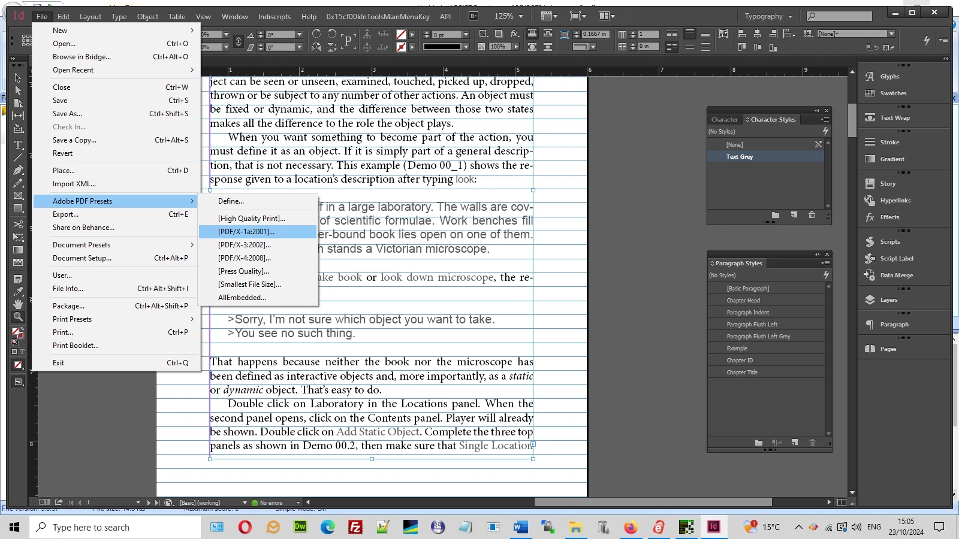Select the Paragraph Indent style

click(766, 313)
